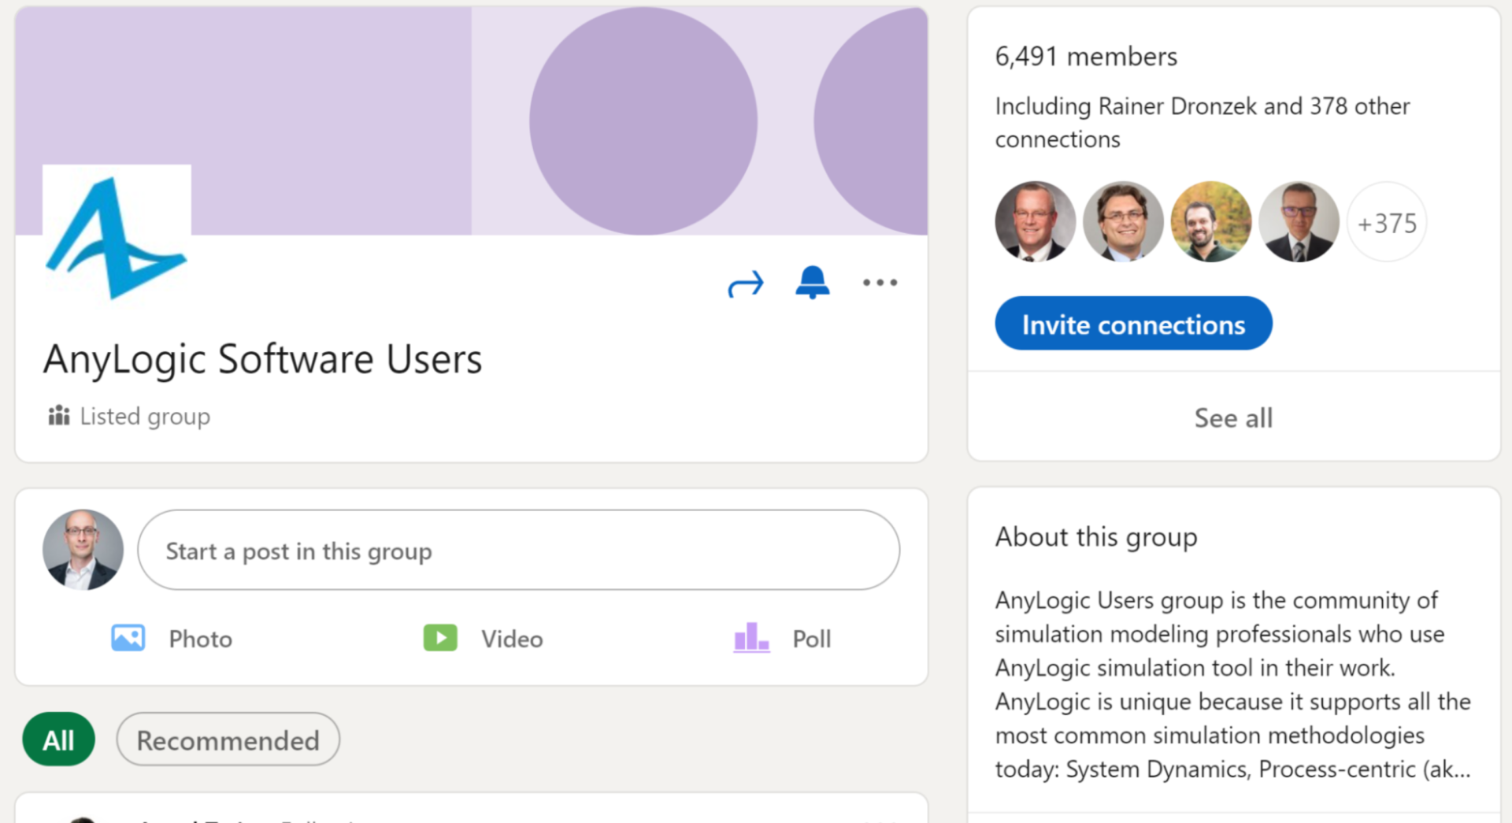The width and height of the screenshot is (1512, 823).
Task: Click the second member avatar with glasses
Action: point(1123,222)
